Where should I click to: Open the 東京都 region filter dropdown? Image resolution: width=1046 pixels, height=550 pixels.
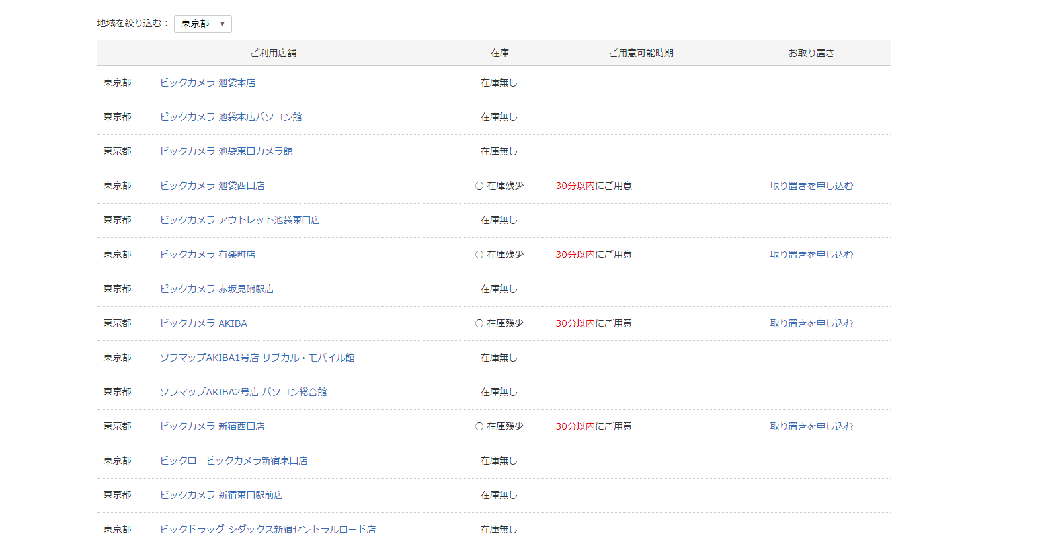pyautogui.click(x=202, y=24)
